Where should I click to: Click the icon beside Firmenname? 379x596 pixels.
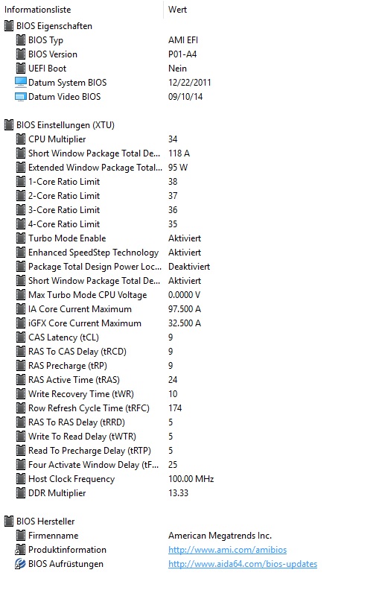tap(21, 535)
